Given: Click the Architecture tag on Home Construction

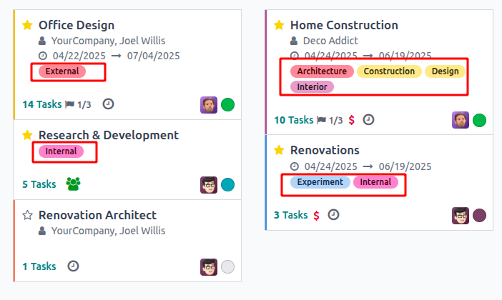Looking at the screenshot, I should [x=322, y=71].
